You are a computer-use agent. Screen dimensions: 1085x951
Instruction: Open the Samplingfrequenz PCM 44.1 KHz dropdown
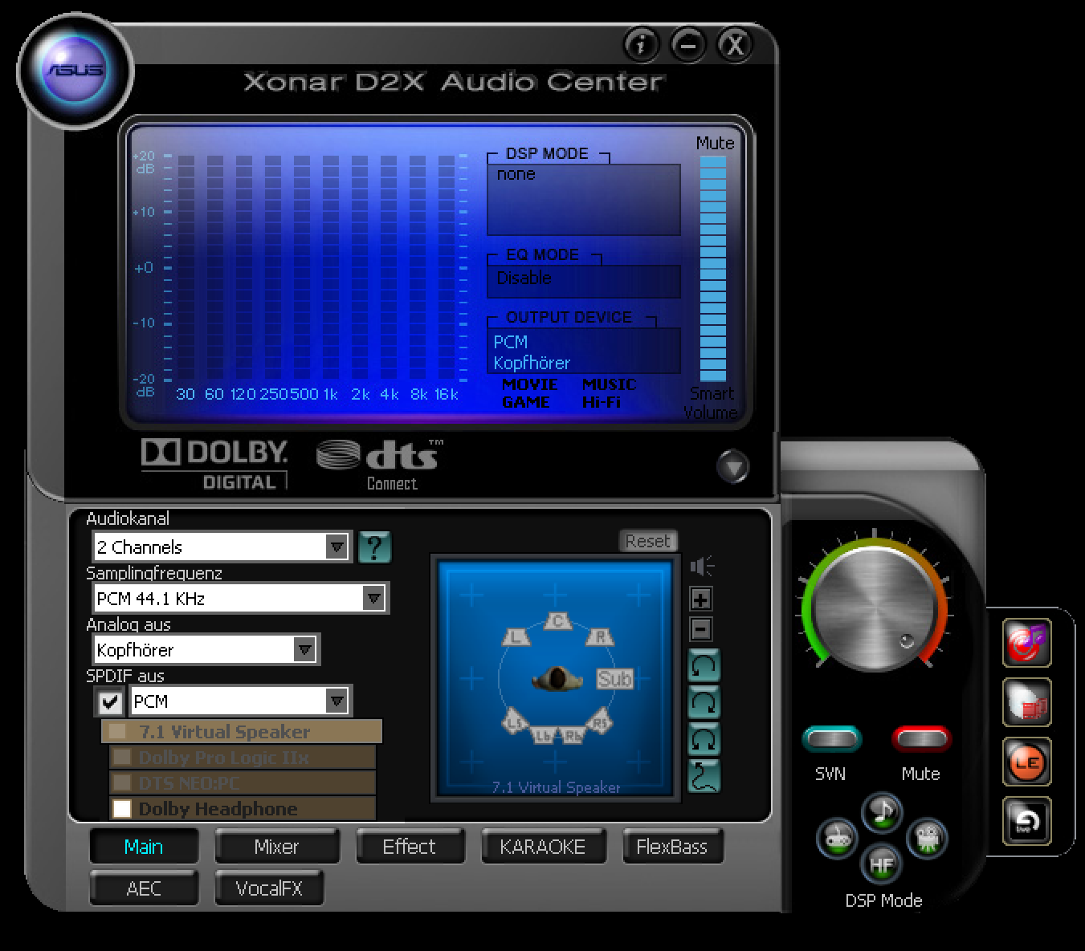240,599
